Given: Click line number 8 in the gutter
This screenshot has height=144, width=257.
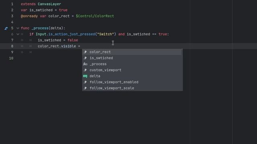Looking at the screenshot, I should click(12, 46).
